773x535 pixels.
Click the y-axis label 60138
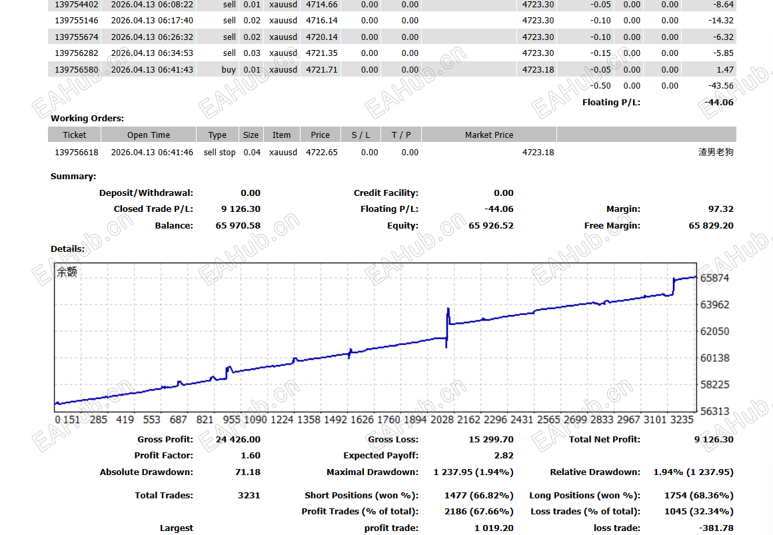tap(714, 358)
